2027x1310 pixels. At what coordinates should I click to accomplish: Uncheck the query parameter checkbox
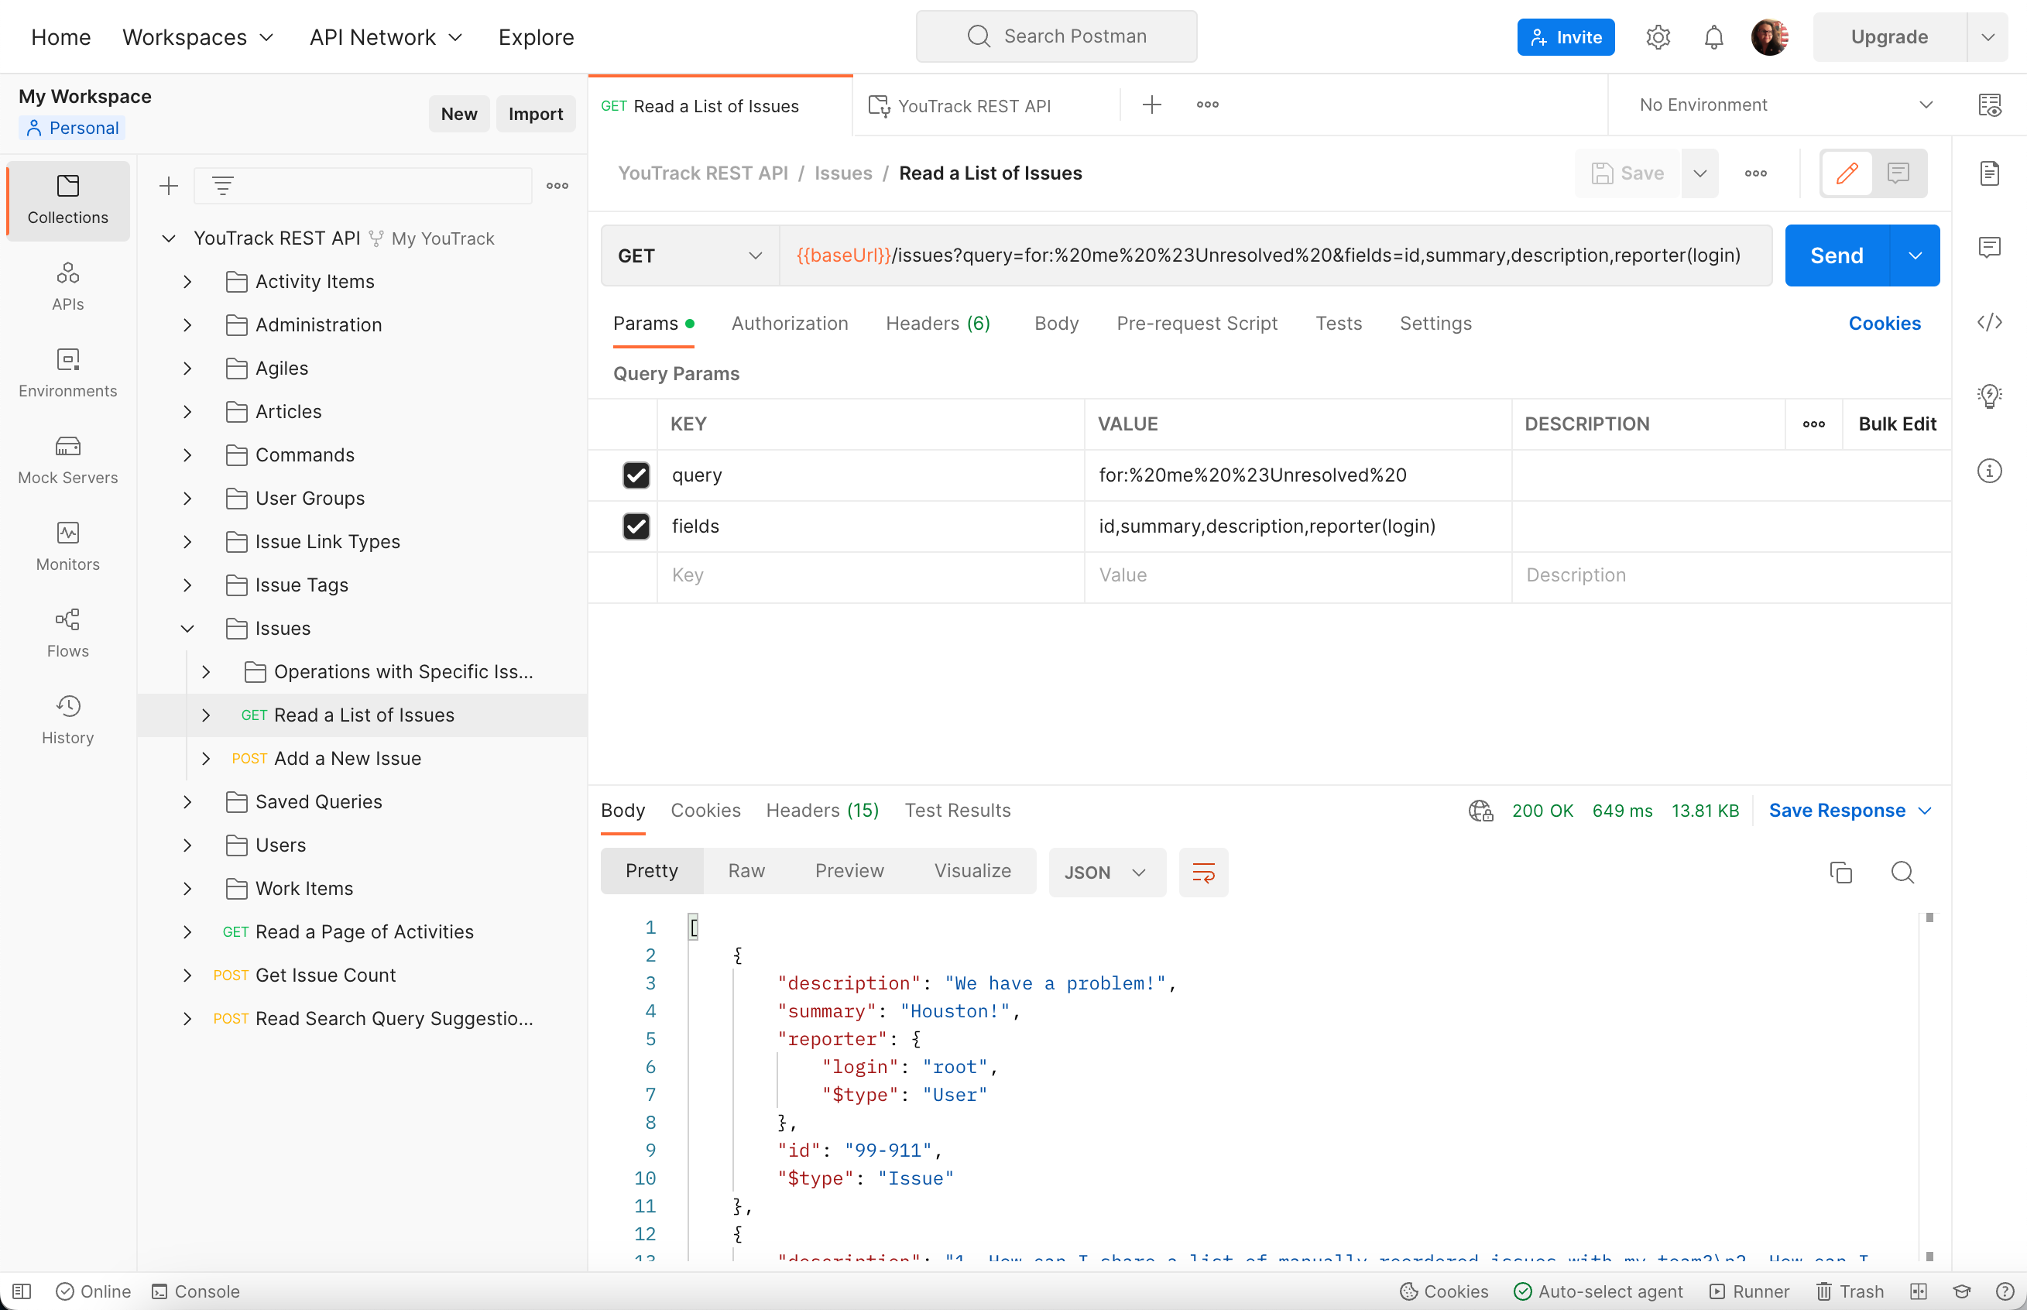[636, 475]
